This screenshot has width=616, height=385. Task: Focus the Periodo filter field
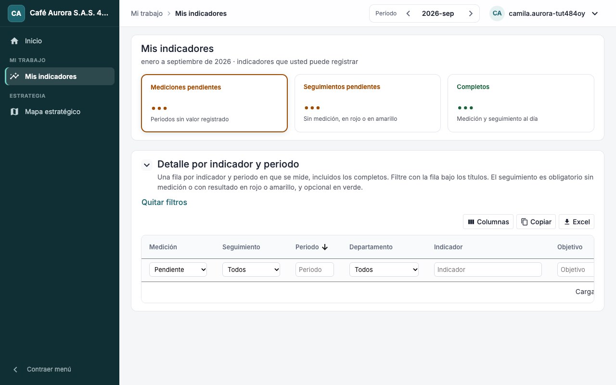tap(315, 269)
